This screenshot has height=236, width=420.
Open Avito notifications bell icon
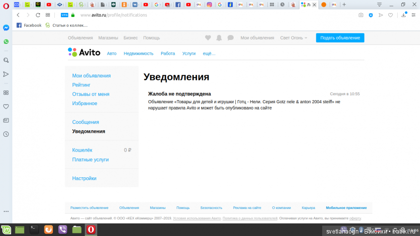point(219,38)
